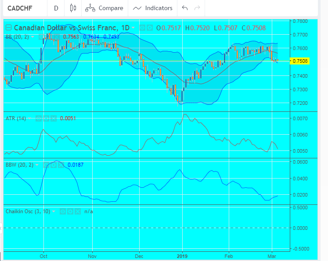Open settings for ATR (14) indicator

click(46, 118)
